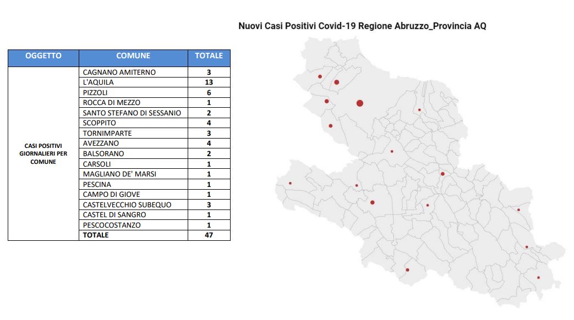Click the largest red dot on the map
574x320 pixels.
360,103
